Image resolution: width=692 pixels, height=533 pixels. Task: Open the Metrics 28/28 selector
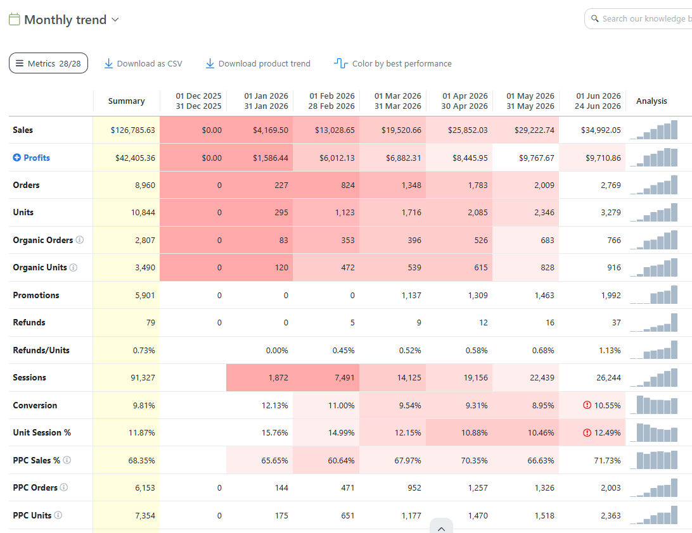pos(49,63)
